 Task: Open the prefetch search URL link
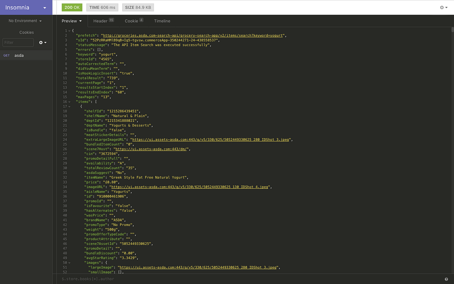[x=193, y=35]
